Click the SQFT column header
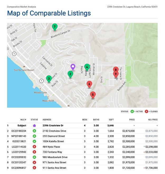The height and width of the screenshot is (174, 165). click(x=111, y=120)
